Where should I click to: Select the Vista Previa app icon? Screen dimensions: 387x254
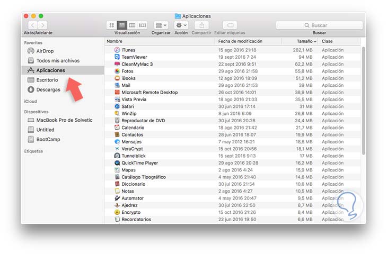point(117,99)
